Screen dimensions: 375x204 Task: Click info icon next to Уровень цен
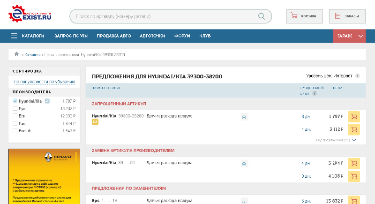click(357, 76)
